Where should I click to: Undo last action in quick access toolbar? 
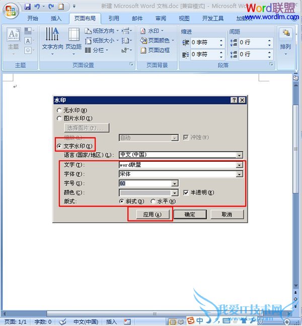37,7
